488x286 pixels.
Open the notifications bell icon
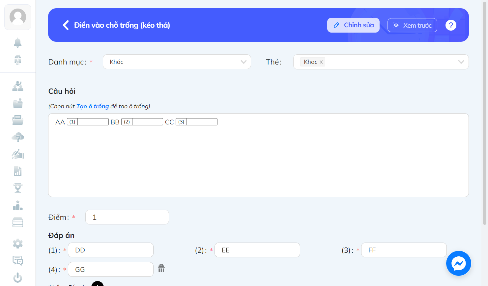point(18,43)
